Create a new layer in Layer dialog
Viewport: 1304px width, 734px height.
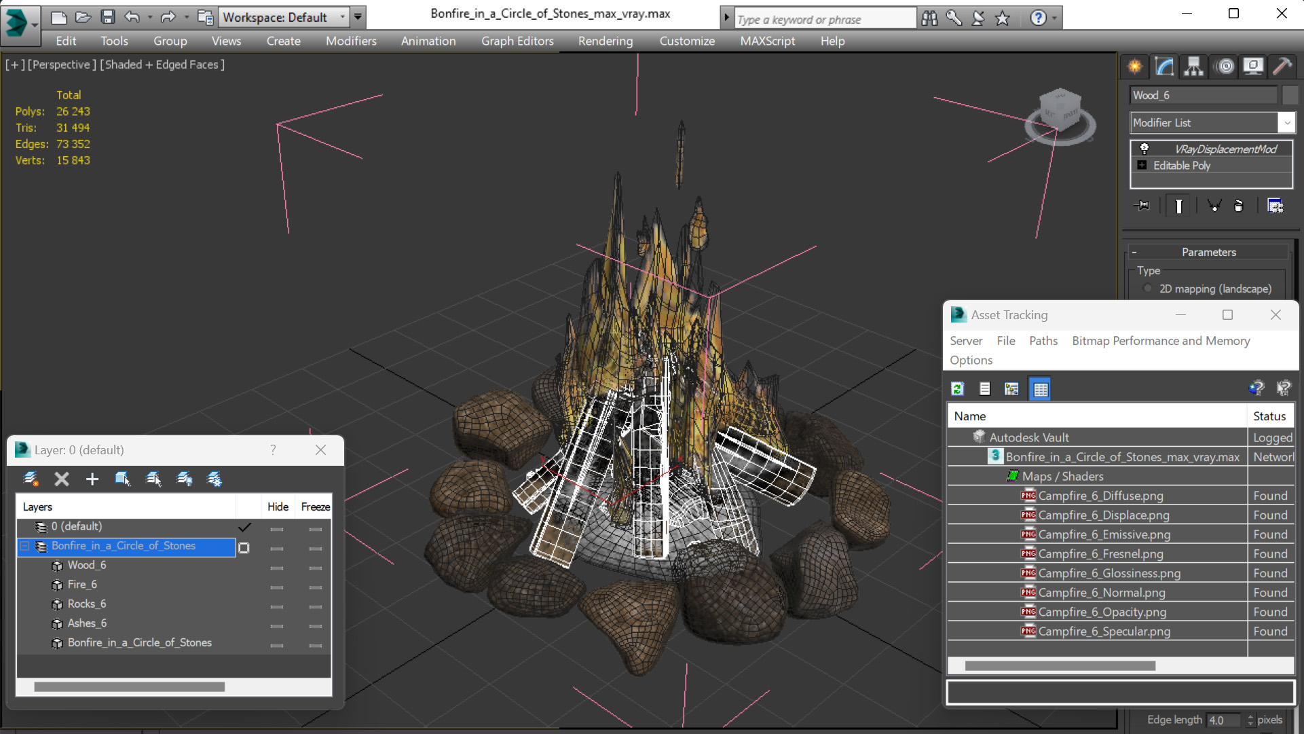31,479
